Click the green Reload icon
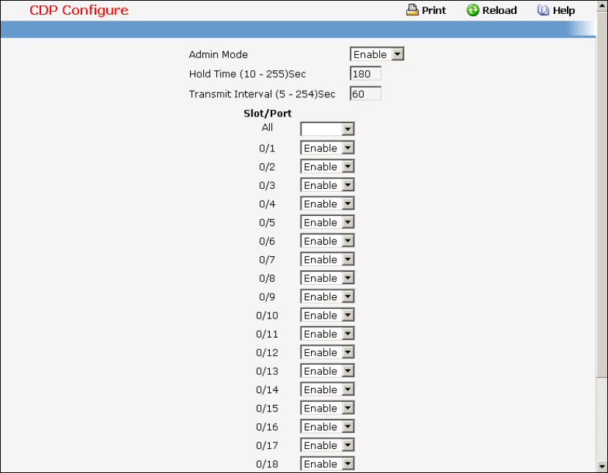 coord(472,10)
